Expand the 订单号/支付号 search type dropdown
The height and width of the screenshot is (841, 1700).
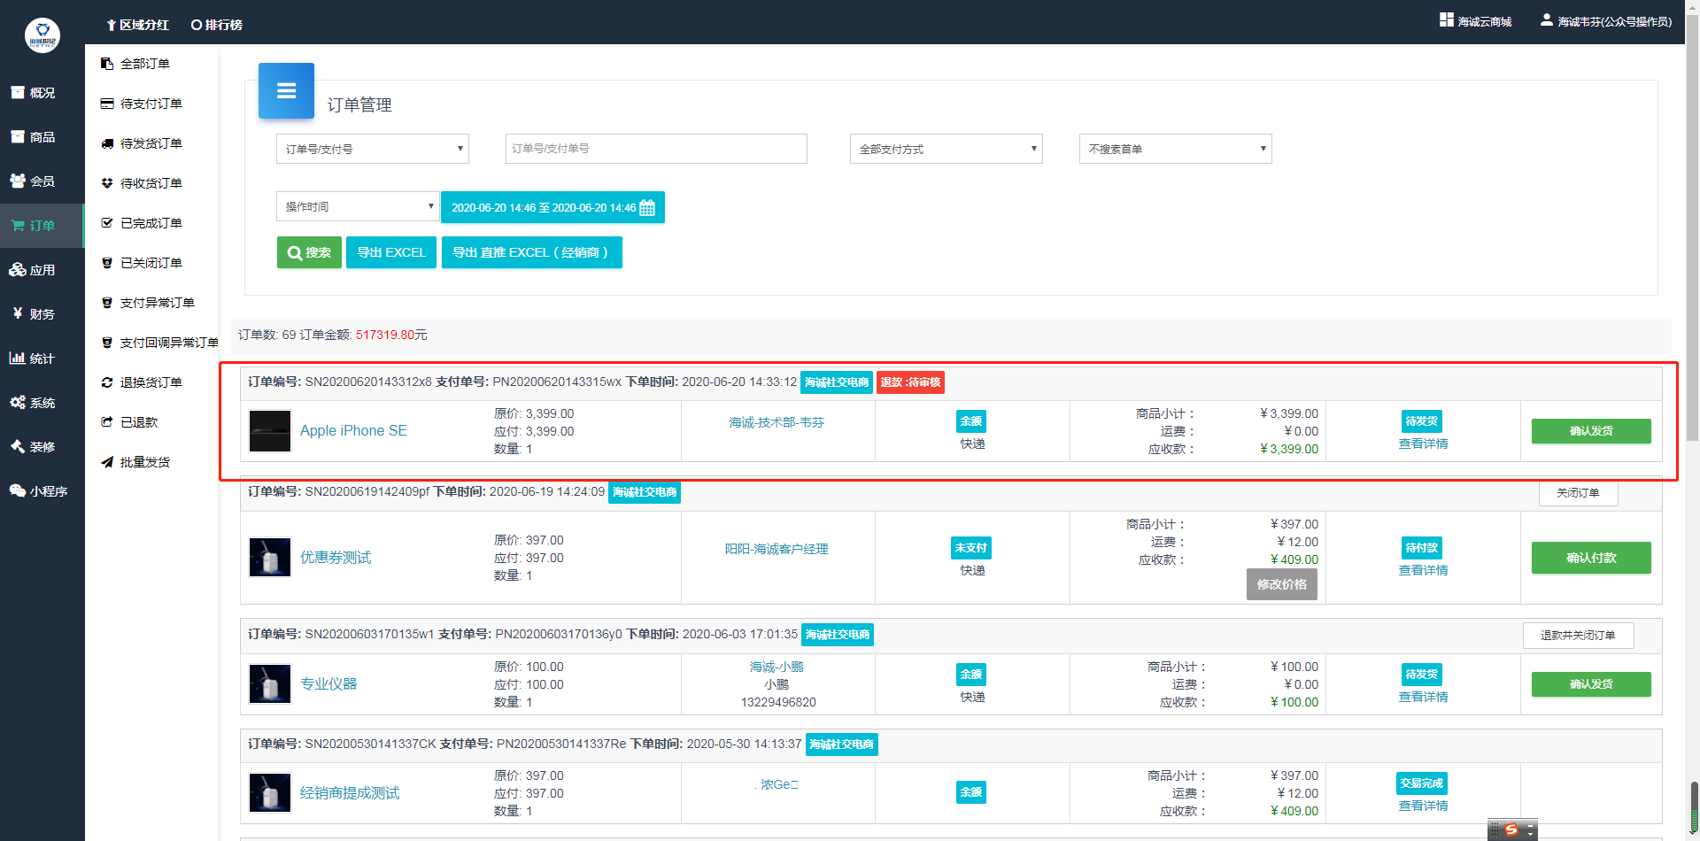[373, 149]
